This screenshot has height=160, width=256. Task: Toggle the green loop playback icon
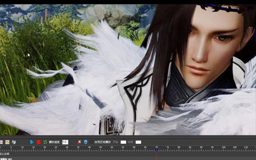click(45, 142)
